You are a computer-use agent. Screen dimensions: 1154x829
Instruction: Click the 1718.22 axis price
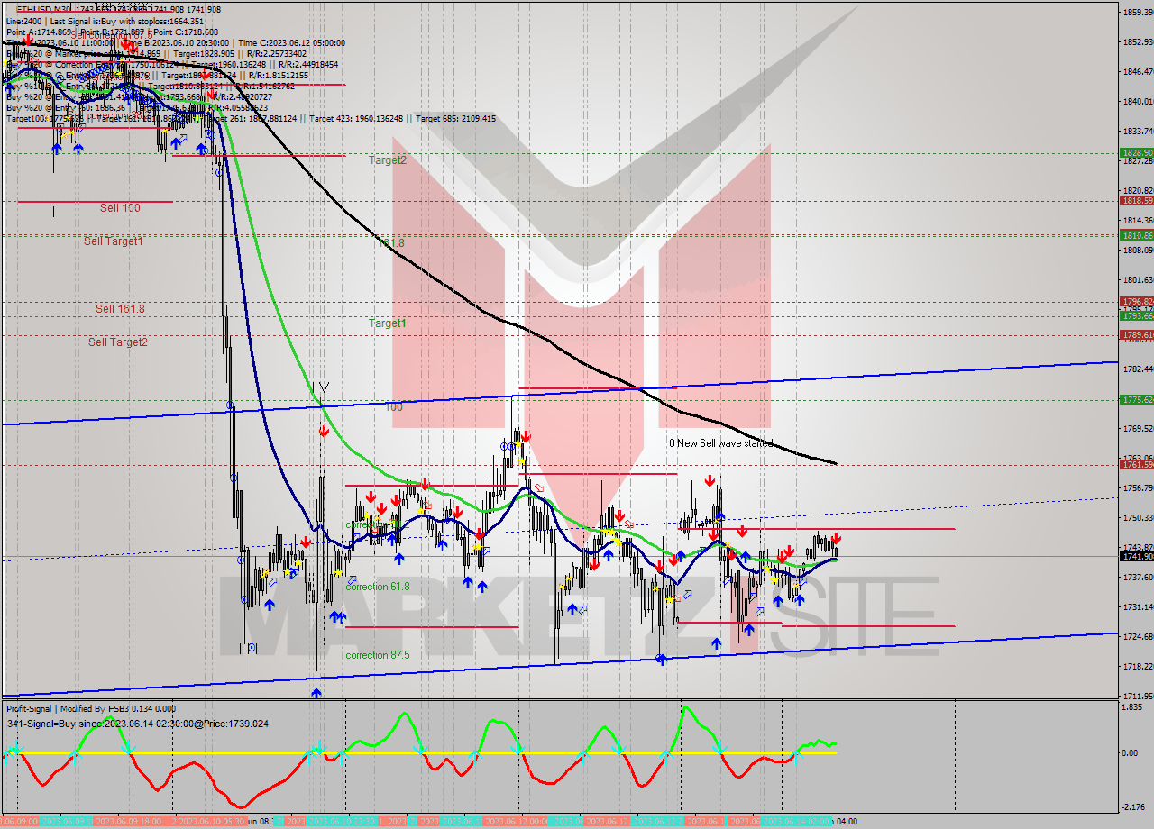pos(1137,666)
